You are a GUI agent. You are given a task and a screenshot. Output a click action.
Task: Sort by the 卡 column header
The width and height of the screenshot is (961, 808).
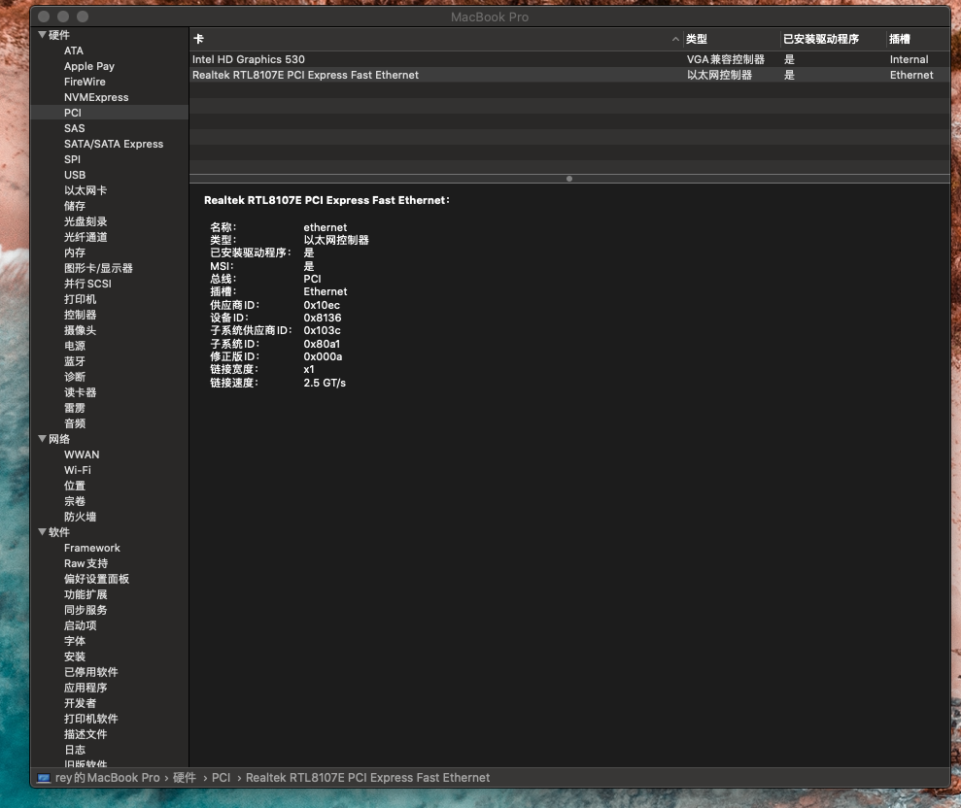click(435, 39)
